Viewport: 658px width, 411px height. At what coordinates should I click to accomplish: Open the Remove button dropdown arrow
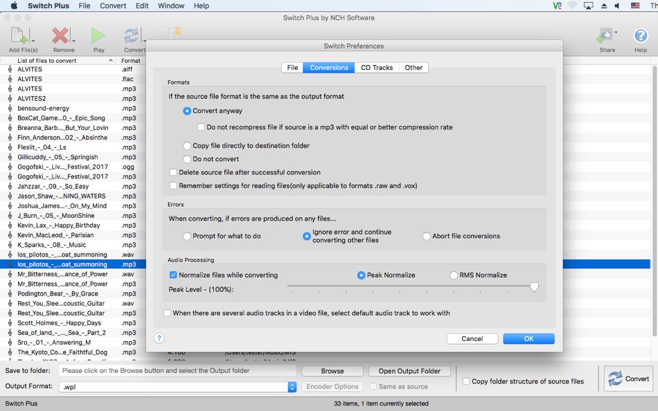(73, 41)
